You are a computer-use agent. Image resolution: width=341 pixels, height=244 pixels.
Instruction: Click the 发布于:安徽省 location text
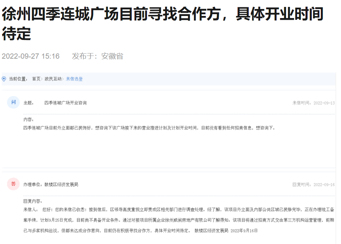98,56
